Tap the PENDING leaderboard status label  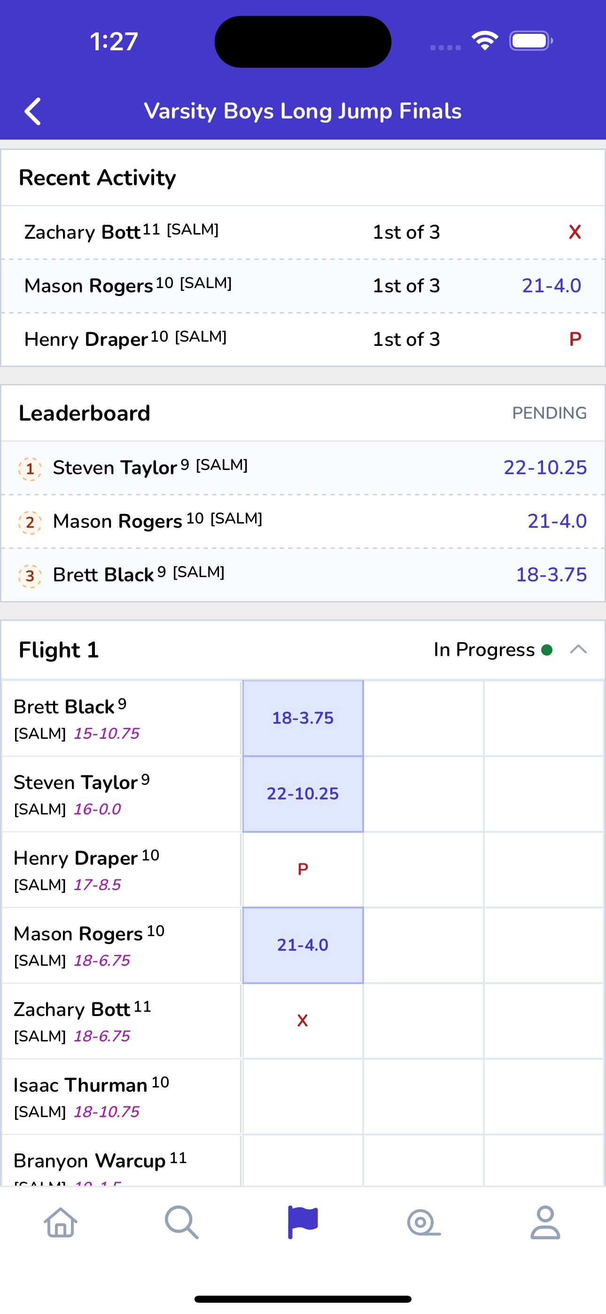tap(549, 413)
